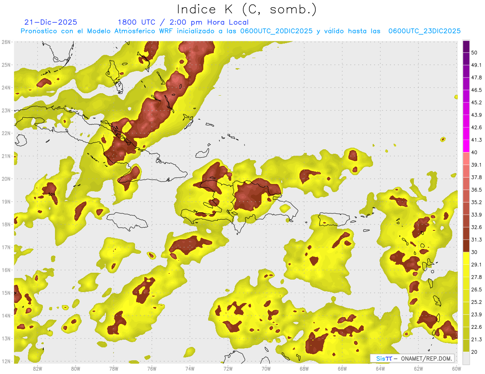Click the longitude axis label "66W"
Viewport: 485px width, 374px height.
point(342,369)
